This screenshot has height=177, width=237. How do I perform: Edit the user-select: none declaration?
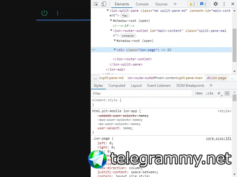coord(115,128)
